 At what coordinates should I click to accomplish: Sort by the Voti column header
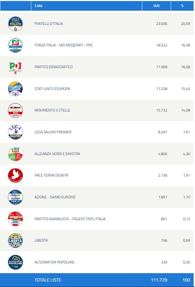[x=156, y=6]
